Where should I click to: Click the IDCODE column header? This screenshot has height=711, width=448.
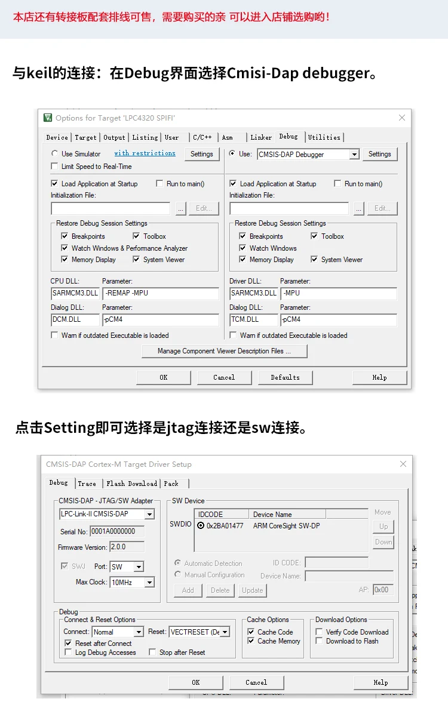click(222, 514)
